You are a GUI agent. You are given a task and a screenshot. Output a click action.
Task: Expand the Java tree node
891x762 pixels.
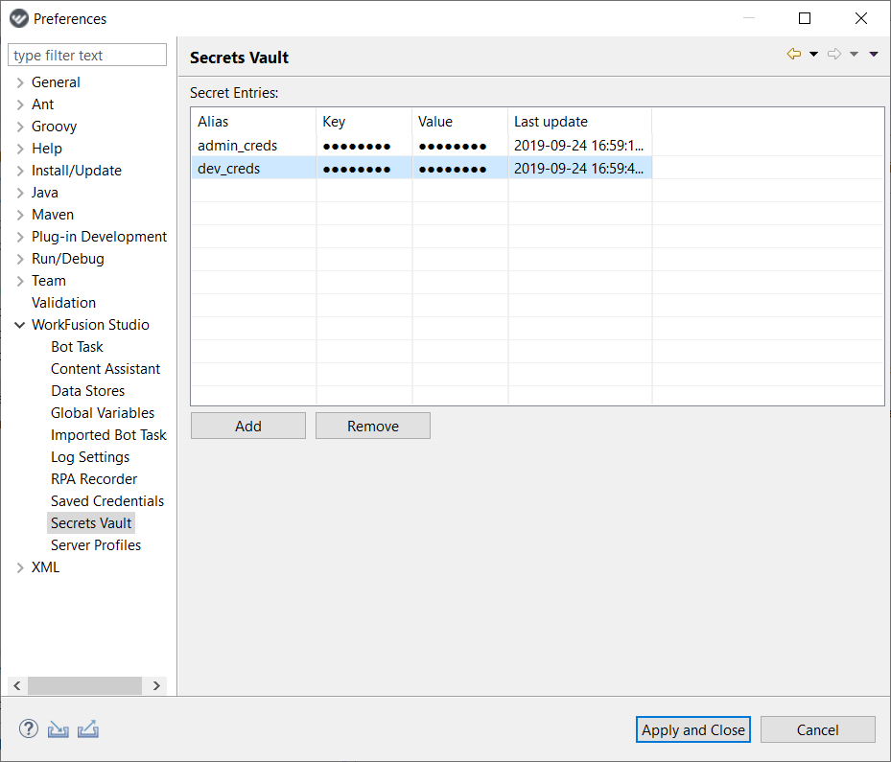[20, 193]
